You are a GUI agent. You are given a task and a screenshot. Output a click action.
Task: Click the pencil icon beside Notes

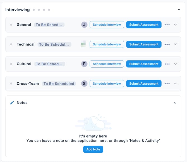point(12,103)
